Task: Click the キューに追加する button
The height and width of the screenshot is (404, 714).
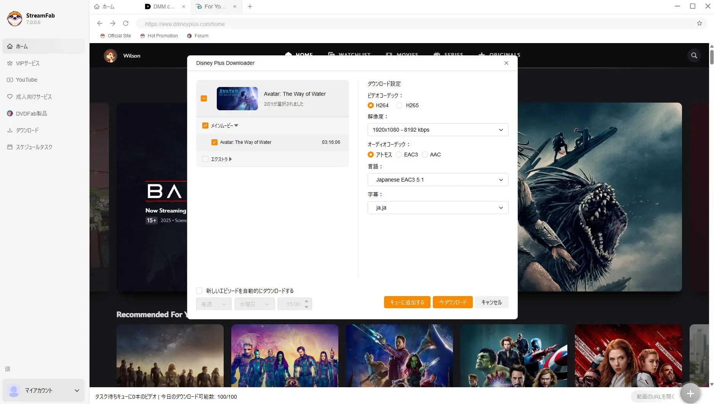Action: pyautogui.click(x=407, y=302)
